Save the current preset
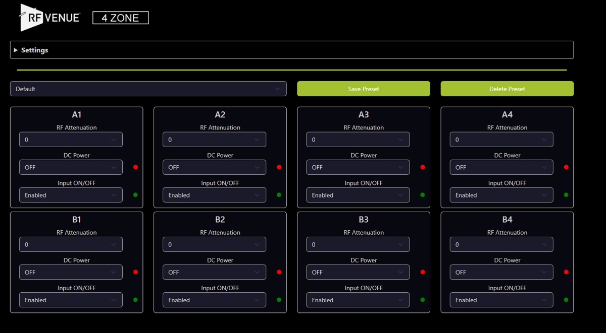Viewport: 606px width, 333px height. [363, 89]
